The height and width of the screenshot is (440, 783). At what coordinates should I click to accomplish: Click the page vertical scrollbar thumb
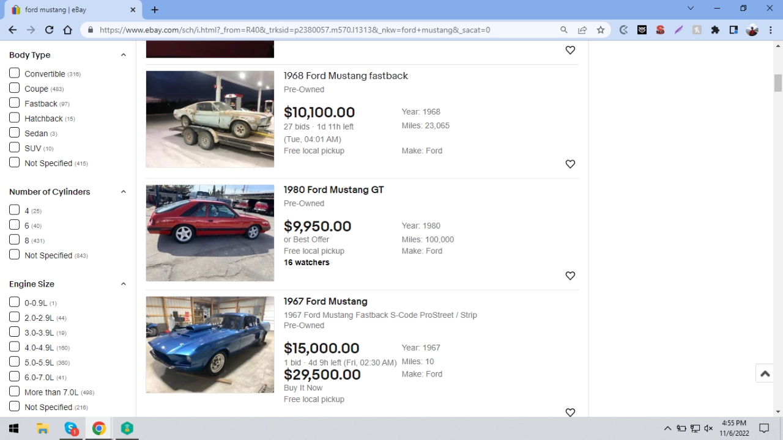coord(778,82)
